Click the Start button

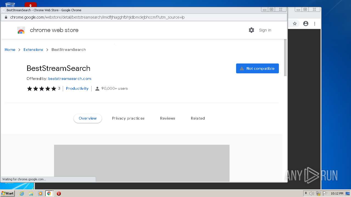click(x=7, y=193)
